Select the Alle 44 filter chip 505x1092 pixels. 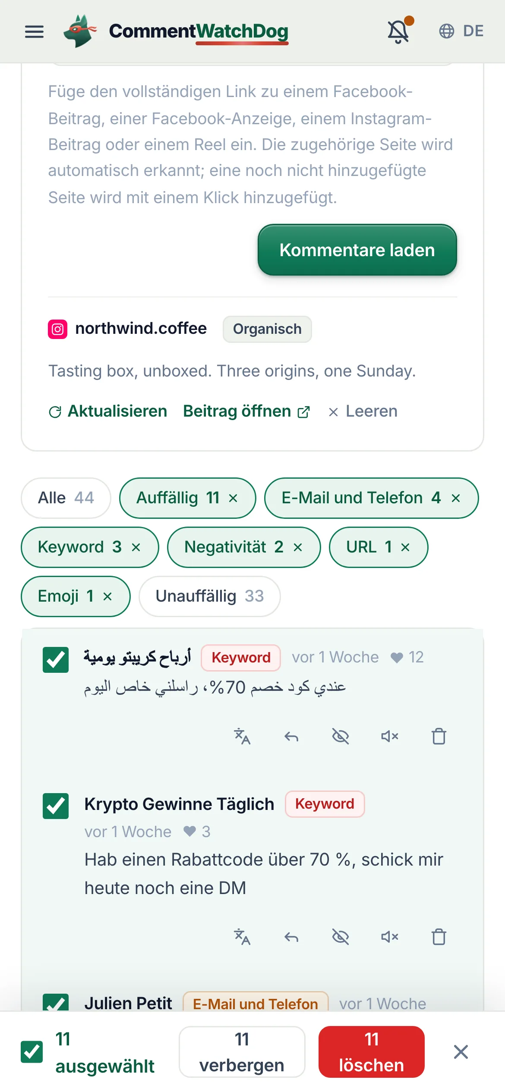66,498
